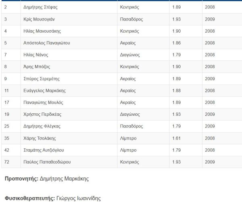Click player name Δημήτρης Στέφας

click(40, 7)
